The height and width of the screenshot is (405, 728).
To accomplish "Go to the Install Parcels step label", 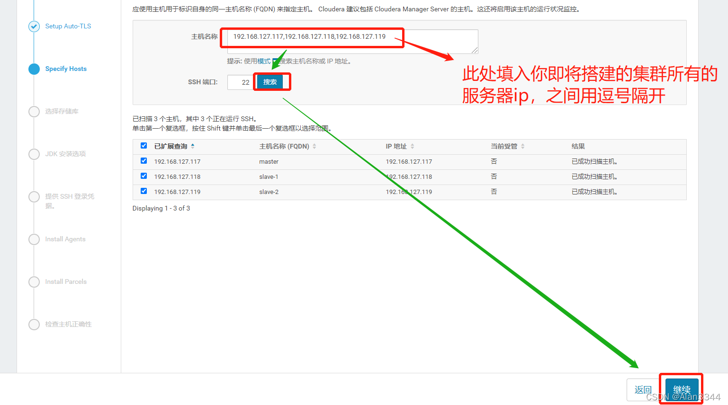I will tap(66, 282).
